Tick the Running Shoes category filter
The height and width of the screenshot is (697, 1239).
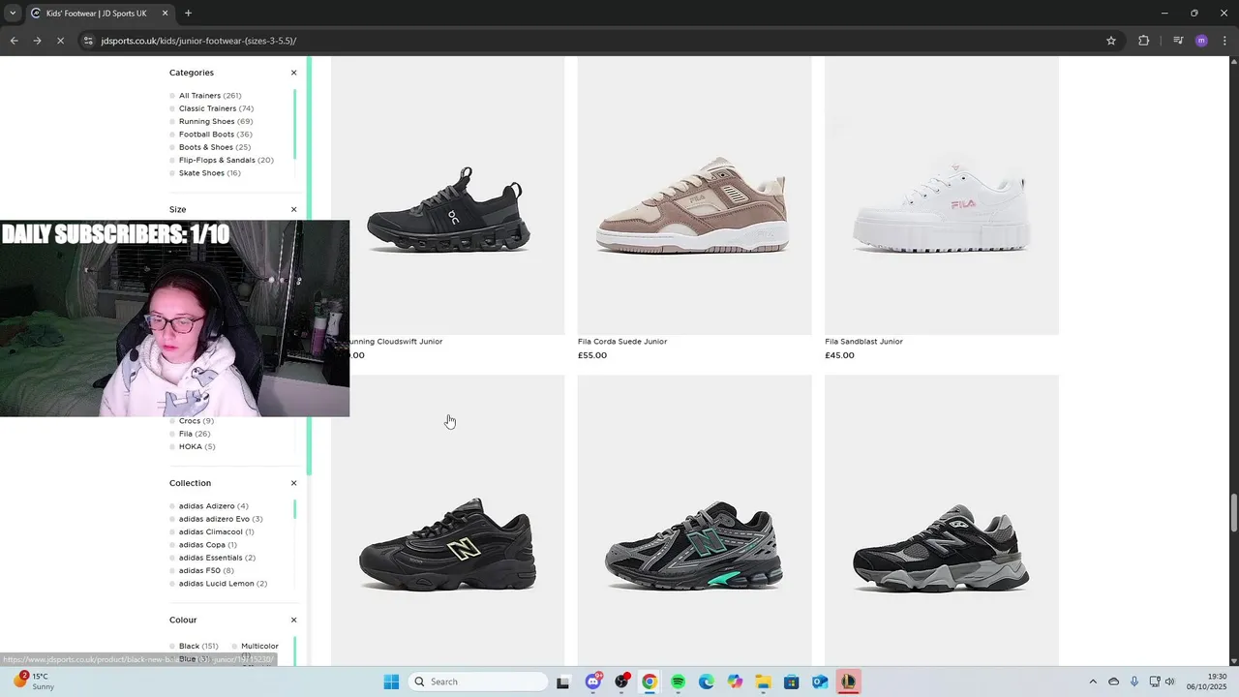point(172,121)
